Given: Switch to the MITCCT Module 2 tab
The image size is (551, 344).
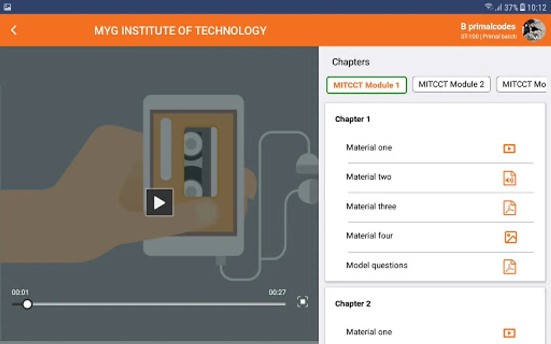Looking at the screenshot, I should (451, 84).
